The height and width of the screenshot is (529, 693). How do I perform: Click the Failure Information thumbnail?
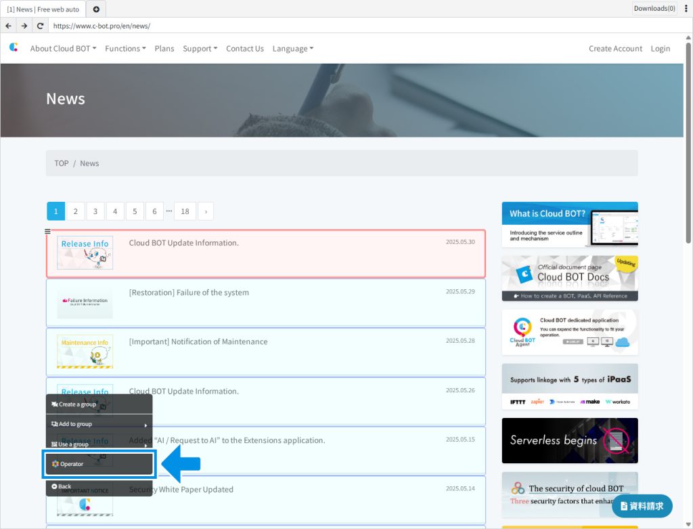click(85, 302)
